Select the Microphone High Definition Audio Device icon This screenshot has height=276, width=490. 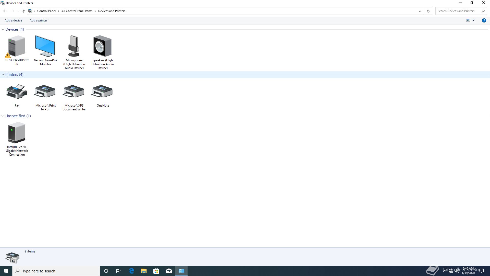tap(74, 46)
